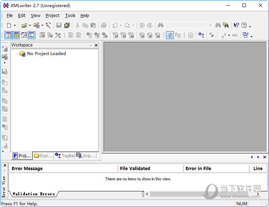Image resolution: width=269 pixels, height=207 pixels.
Task: Click the New document icon
Action: pyautogui.click(x=9, y=25)
